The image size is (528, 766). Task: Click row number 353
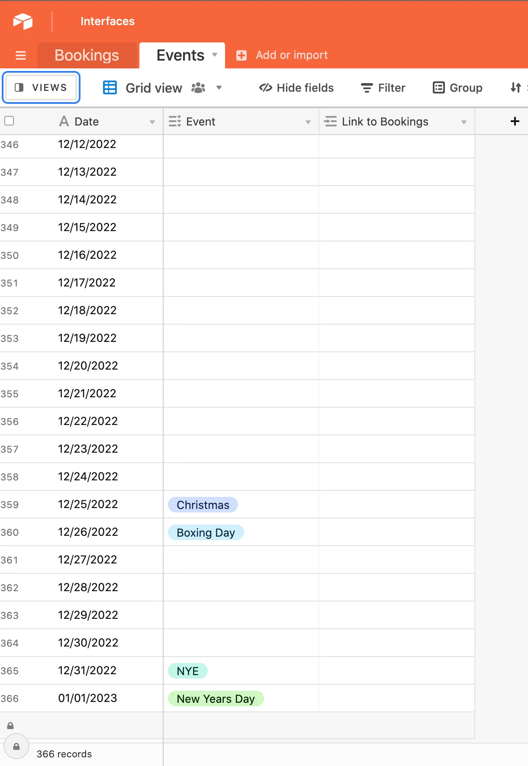click(x=10, y=338)
